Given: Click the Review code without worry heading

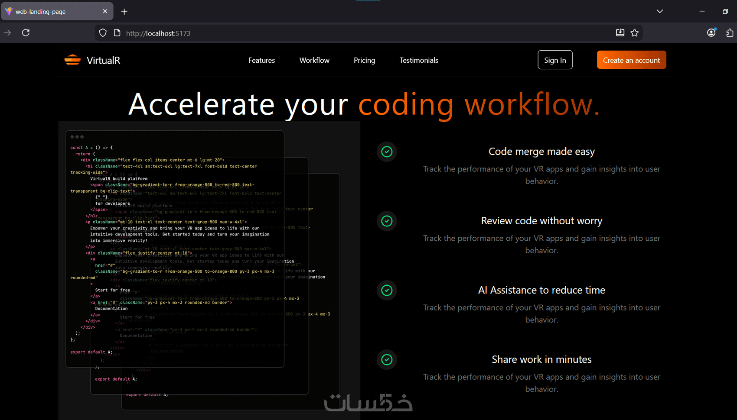Looking at the screenshot, I should point(541,221).
